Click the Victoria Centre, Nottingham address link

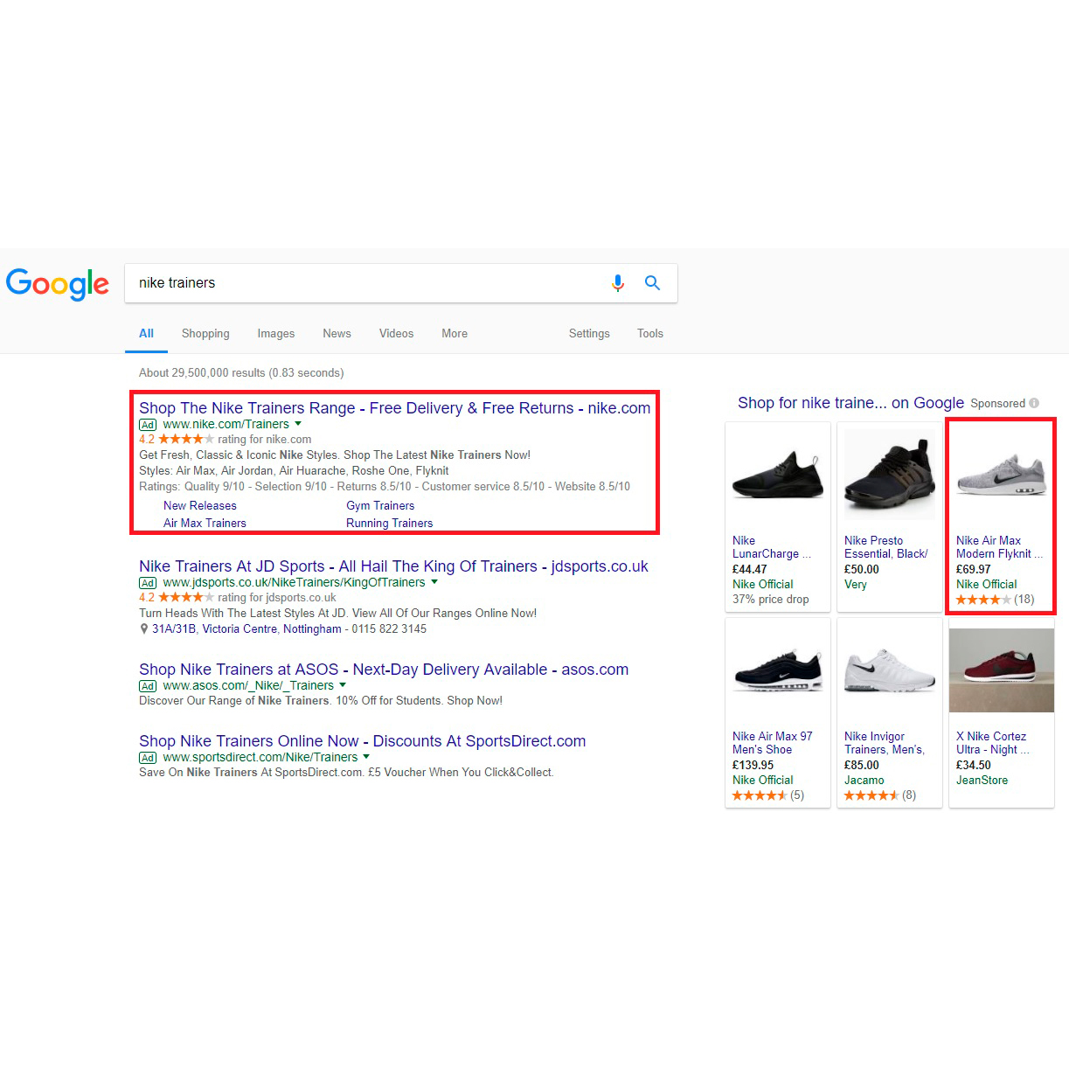(x=246, y=628)
